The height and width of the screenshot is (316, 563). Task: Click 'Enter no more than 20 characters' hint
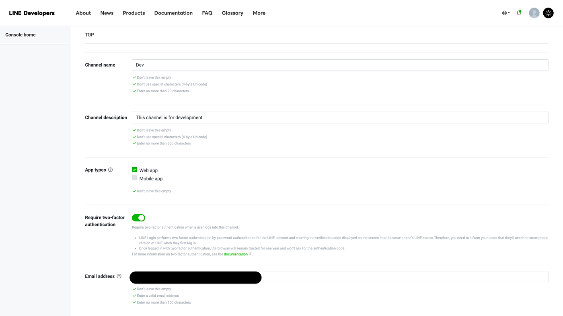click(162, 91)
